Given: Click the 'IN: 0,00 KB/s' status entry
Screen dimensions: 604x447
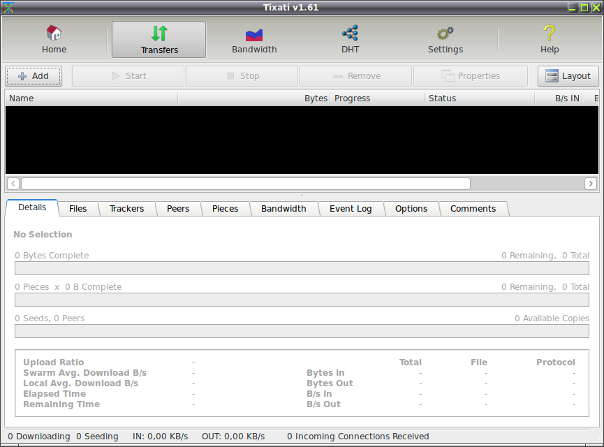Looking at the screenshot, I should (x=160, y=437).
